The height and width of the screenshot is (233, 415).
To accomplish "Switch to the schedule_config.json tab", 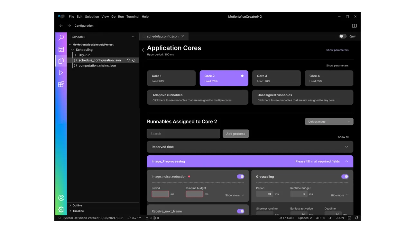I will 162,36.
